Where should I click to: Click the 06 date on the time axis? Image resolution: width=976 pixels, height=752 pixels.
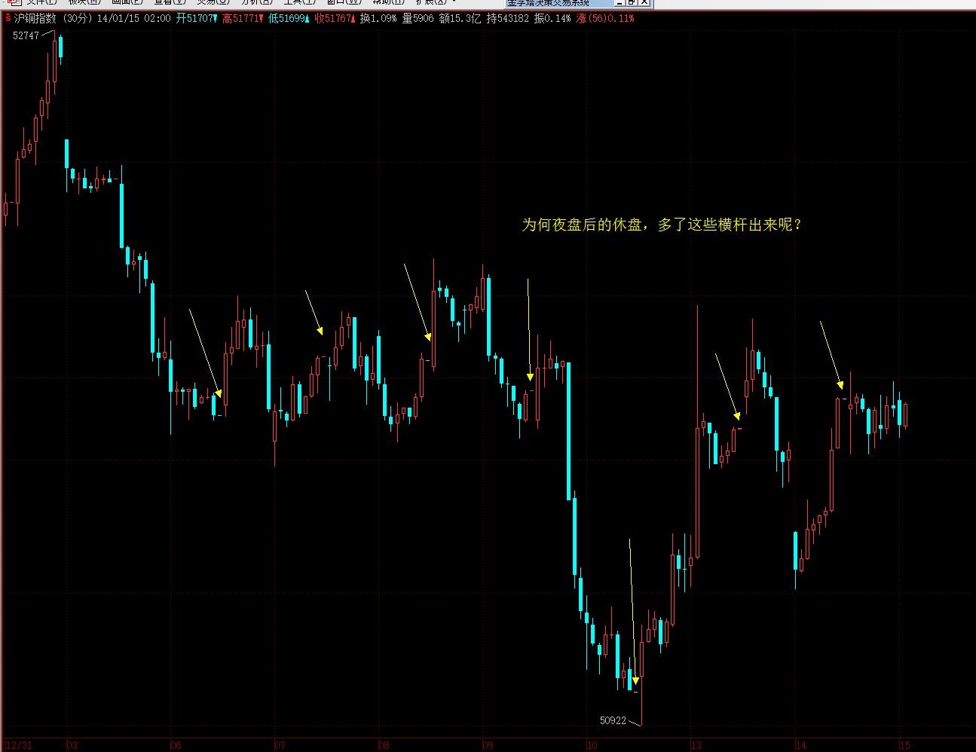pos(176,745)
